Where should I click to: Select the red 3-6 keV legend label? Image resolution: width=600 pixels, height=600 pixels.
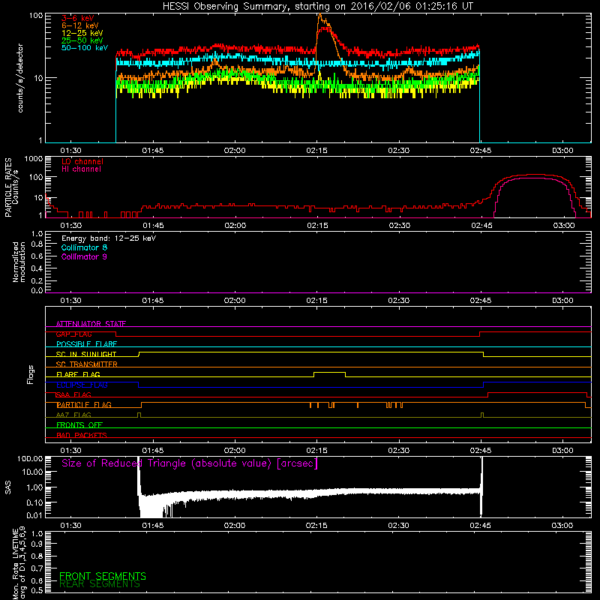click(78, 18)
